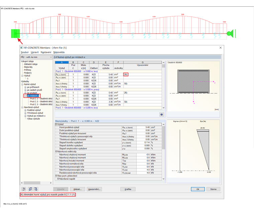
Task: Collapse the Návrhové vnitřní síly section
Action: (56, 151)
